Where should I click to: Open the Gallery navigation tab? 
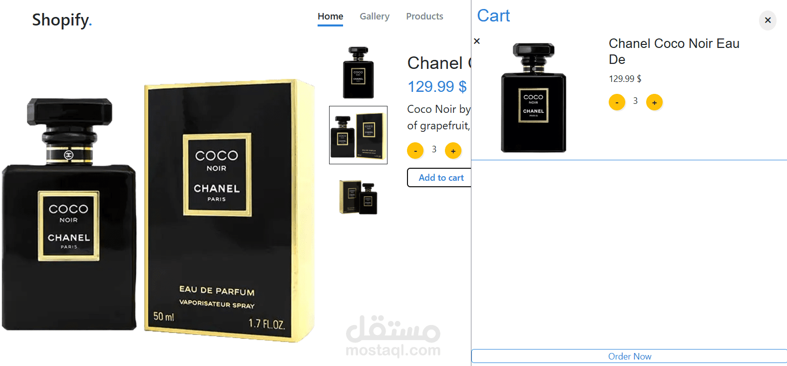(375, 16)
